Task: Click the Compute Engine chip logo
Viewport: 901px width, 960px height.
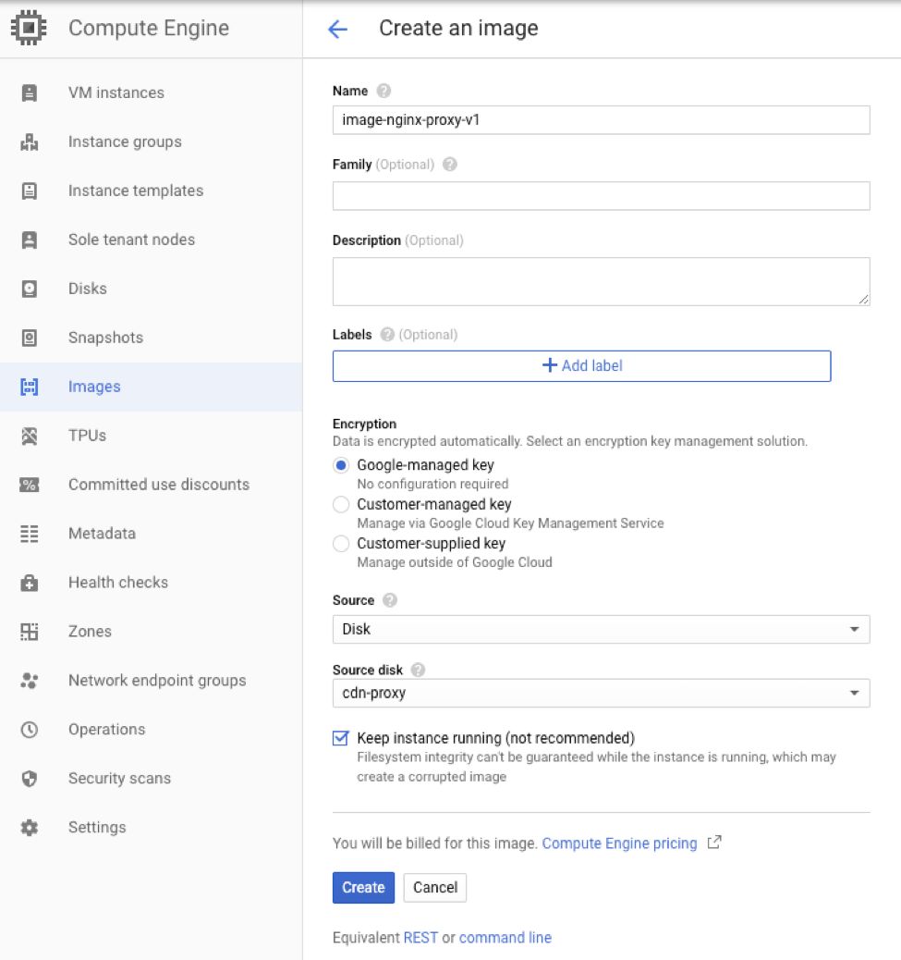Action: (x=30, y=28)
